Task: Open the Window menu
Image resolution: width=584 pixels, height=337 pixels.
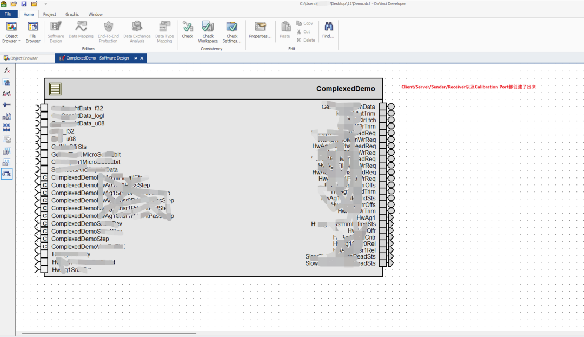Action: (96, 14)
